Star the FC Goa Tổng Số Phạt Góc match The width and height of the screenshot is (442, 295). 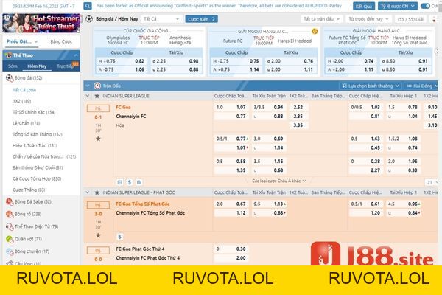click(98, 235)
